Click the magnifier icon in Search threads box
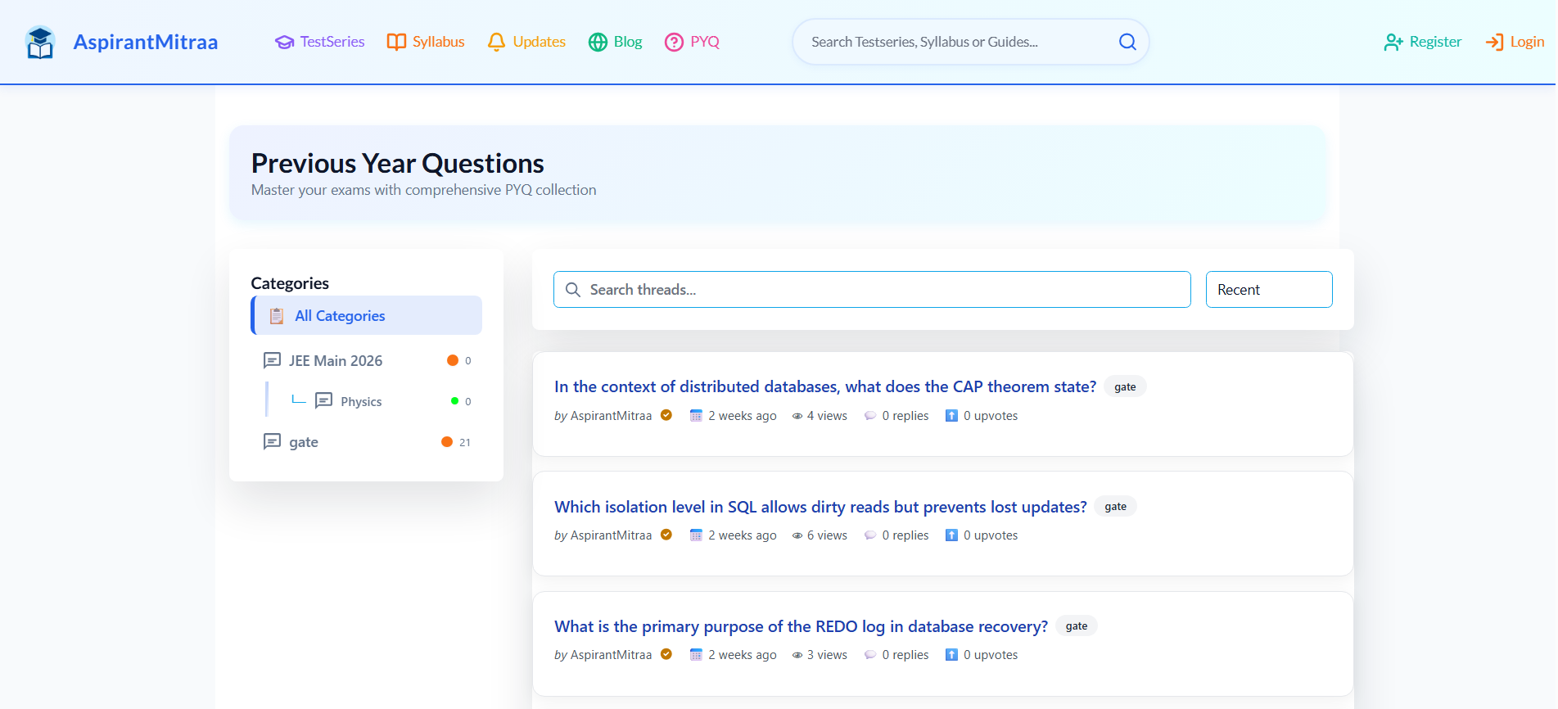The image size is (1558, 709). coord(573,290)
